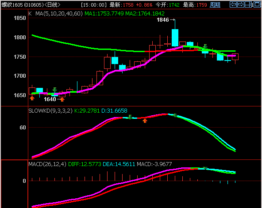This screenshot has width=262, height=208.
Task: Click orange buy arrow beside the 1640 label
Action: tap(62, 100)
